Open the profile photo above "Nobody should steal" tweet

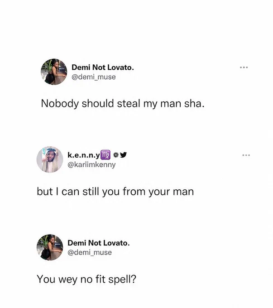54,72
